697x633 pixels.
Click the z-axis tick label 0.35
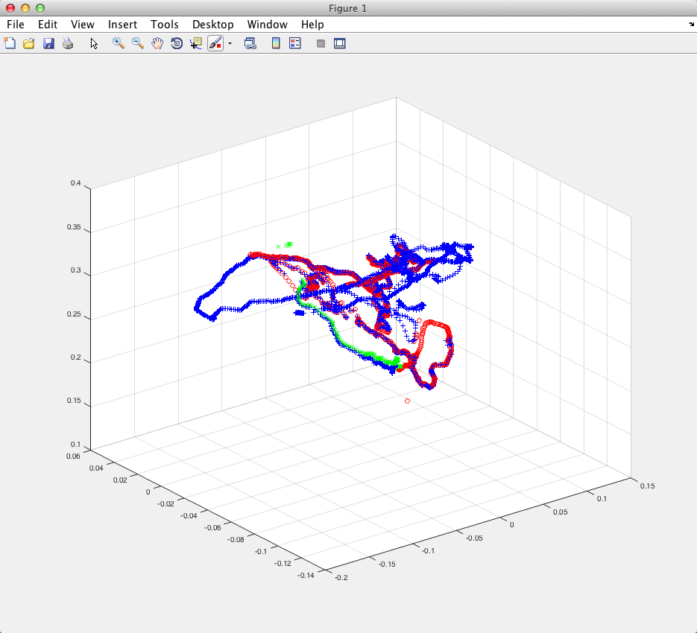tap(74, 227)
